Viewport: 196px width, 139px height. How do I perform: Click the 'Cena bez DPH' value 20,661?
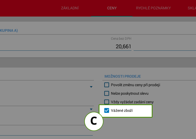123,46
